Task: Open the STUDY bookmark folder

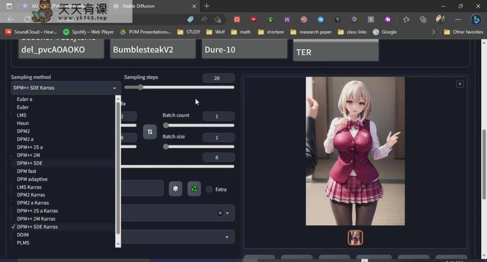Action: pos(188,32)
